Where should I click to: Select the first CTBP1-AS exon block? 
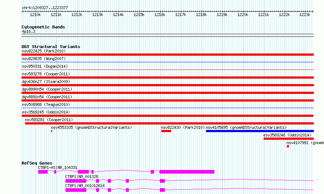(43, 172)
